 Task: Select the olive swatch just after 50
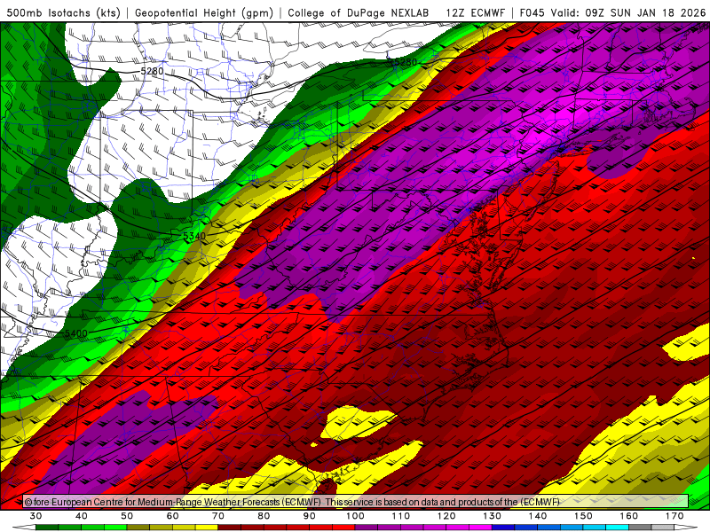[x=138, y=528]
